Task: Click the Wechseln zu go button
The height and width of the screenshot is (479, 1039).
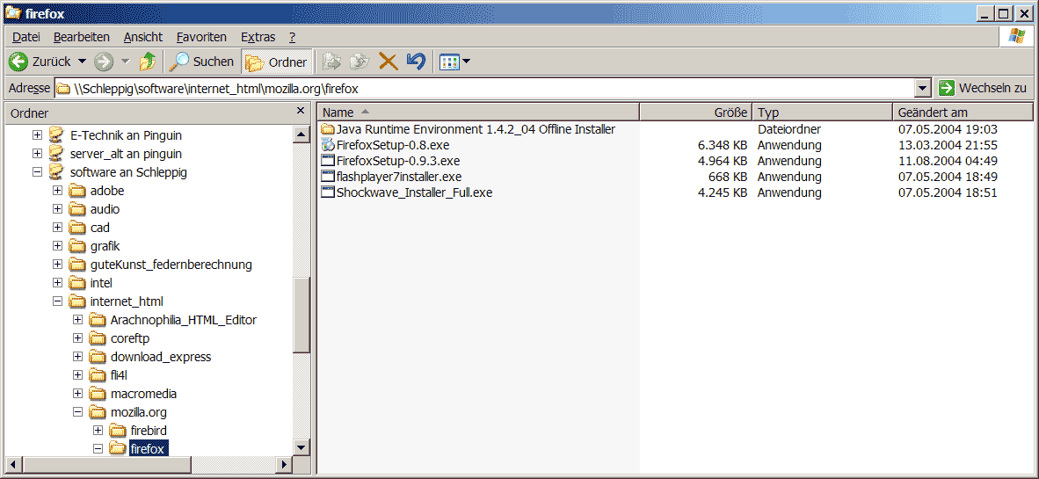Action: pyautogui.click(x=983, y=88)
